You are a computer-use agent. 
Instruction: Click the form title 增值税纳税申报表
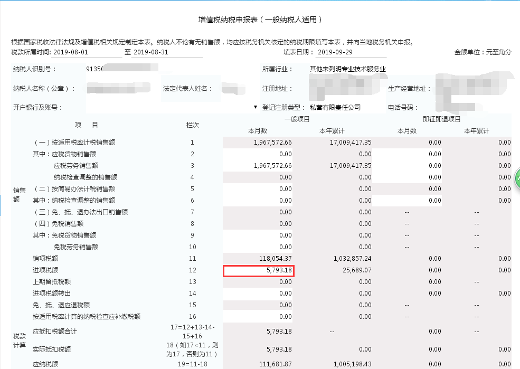tap(260, 20)
